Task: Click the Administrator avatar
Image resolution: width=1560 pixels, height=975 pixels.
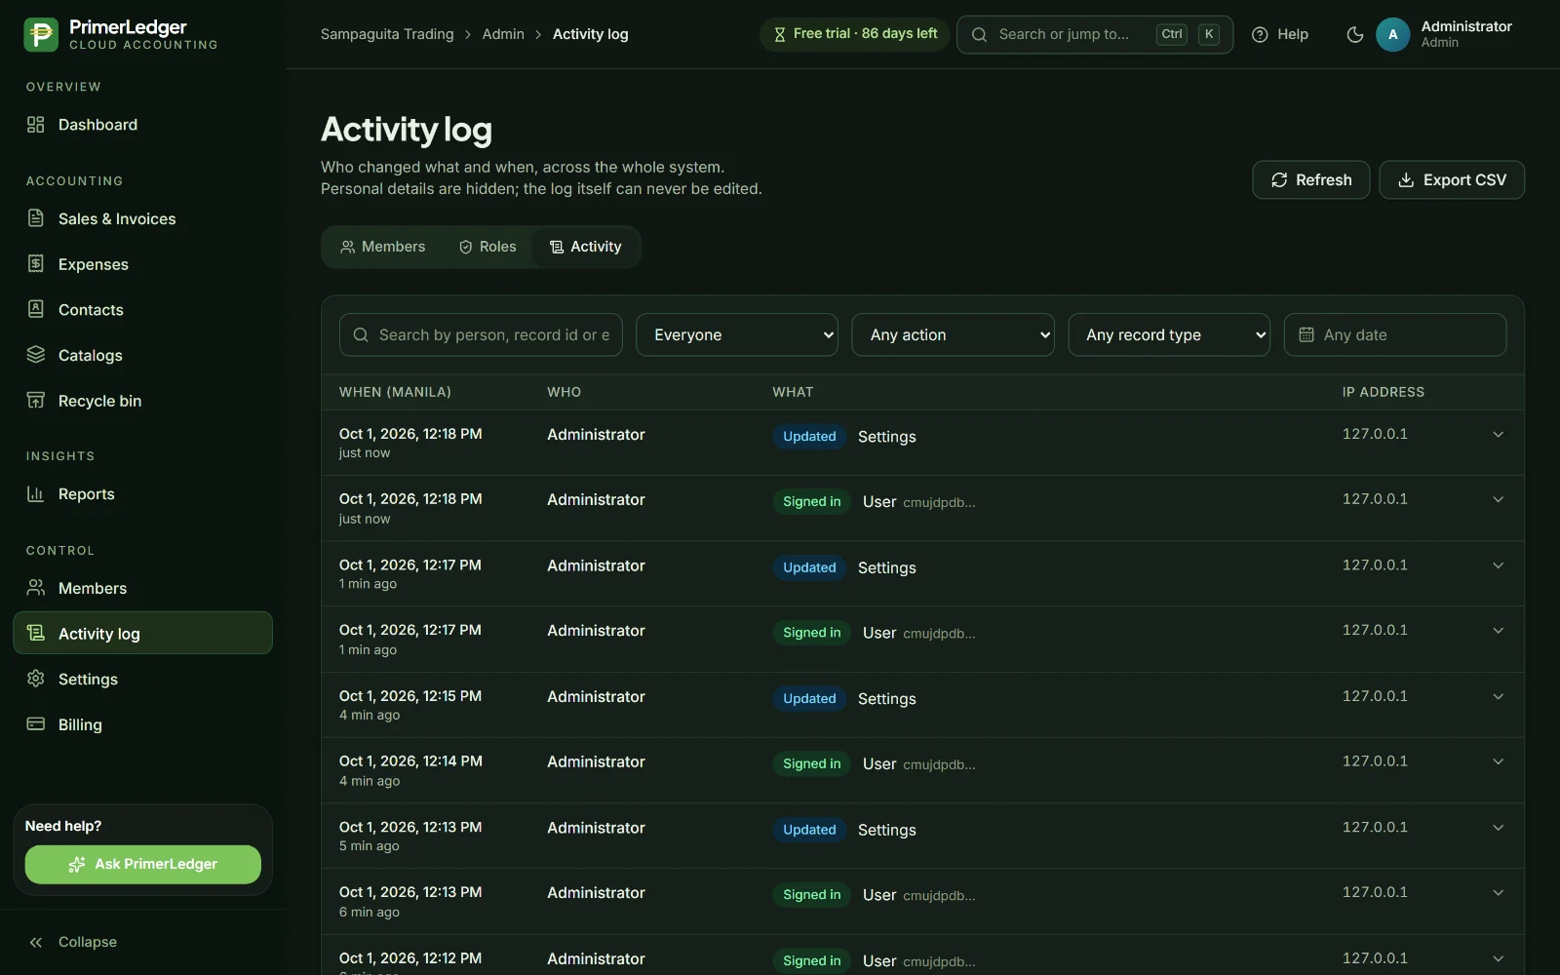Action: 1392,34
